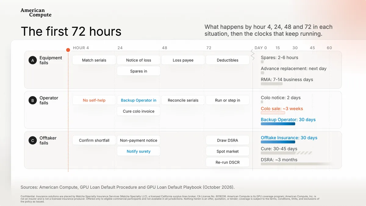Click the American Compute logo
The width and height of the screenshot is (366, 206).
(36, 13)
